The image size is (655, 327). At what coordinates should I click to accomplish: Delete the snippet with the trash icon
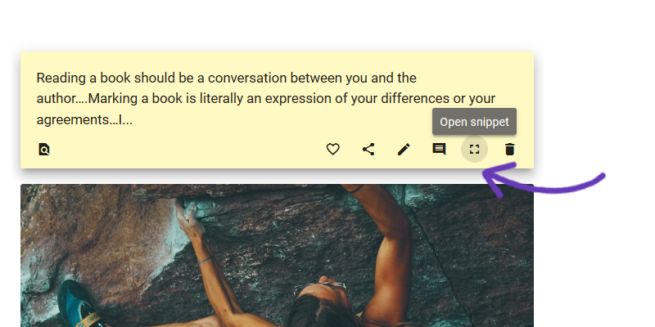click(509, 149)
